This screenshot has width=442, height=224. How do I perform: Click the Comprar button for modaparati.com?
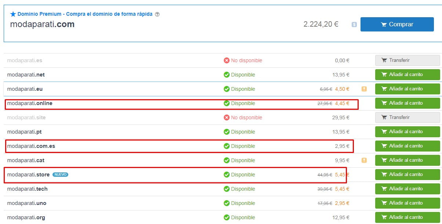[x=397, y=24]
